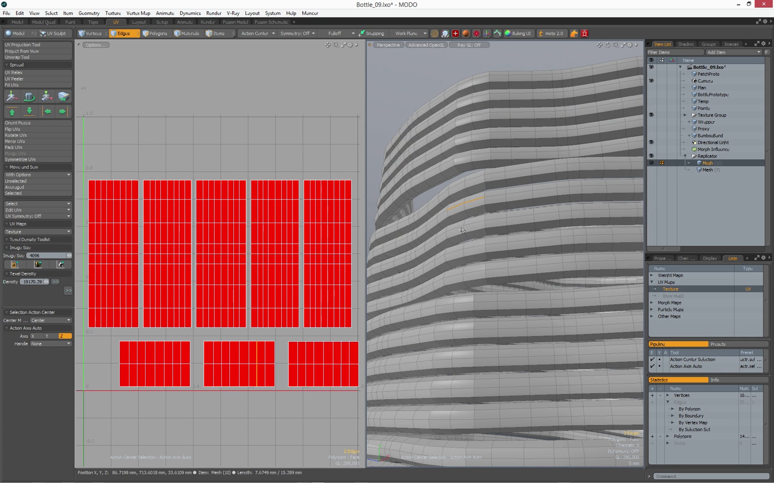Select the rotate tool cube icon
Viewport: 774px width, 483px height.
29,97
